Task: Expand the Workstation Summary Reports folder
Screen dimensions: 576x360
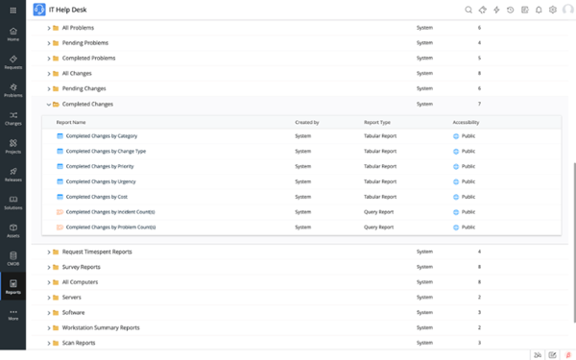Action: [49, 328]
